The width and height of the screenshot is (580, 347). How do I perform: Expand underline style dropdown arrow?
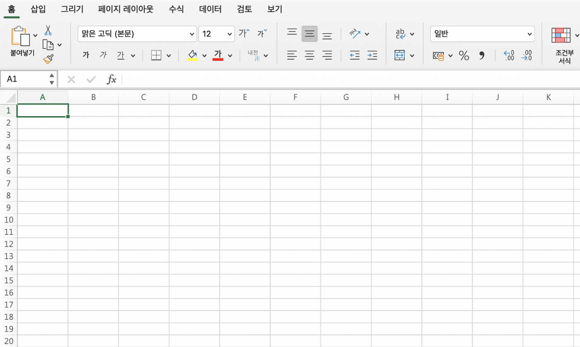pyautogui.click(x=133, y=56)
